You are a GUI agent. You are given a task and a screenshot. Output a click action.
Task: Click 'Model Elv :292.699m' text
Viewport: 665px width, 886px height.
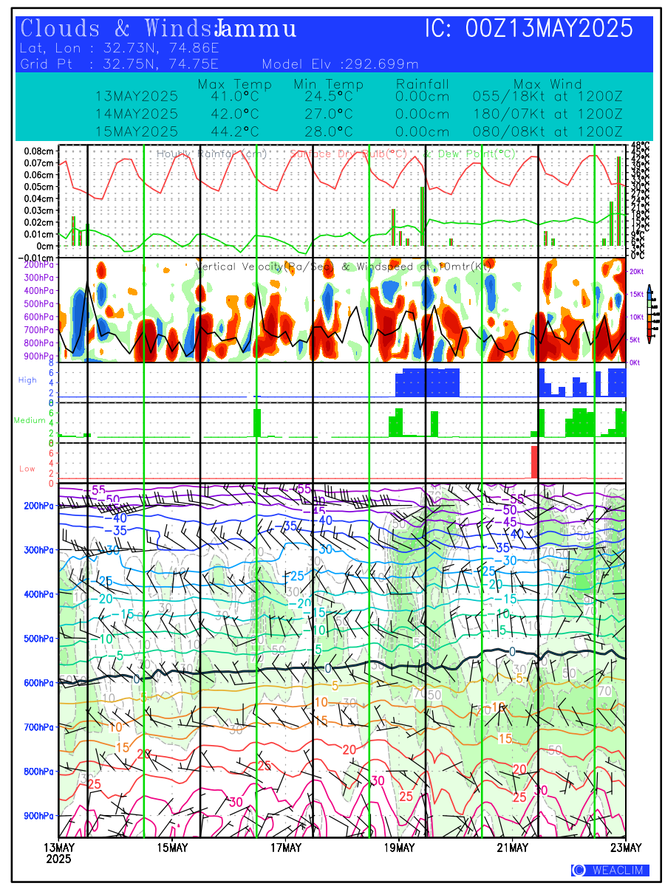[x=341, y=63]
